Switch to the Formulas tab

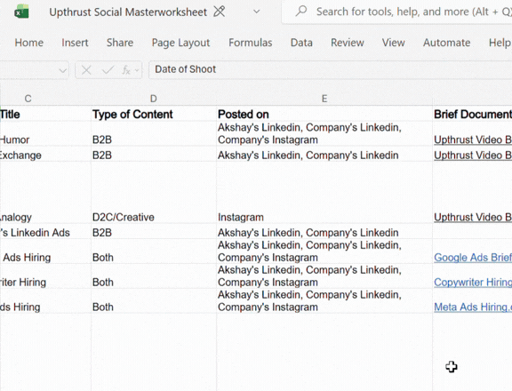point(250,43)
